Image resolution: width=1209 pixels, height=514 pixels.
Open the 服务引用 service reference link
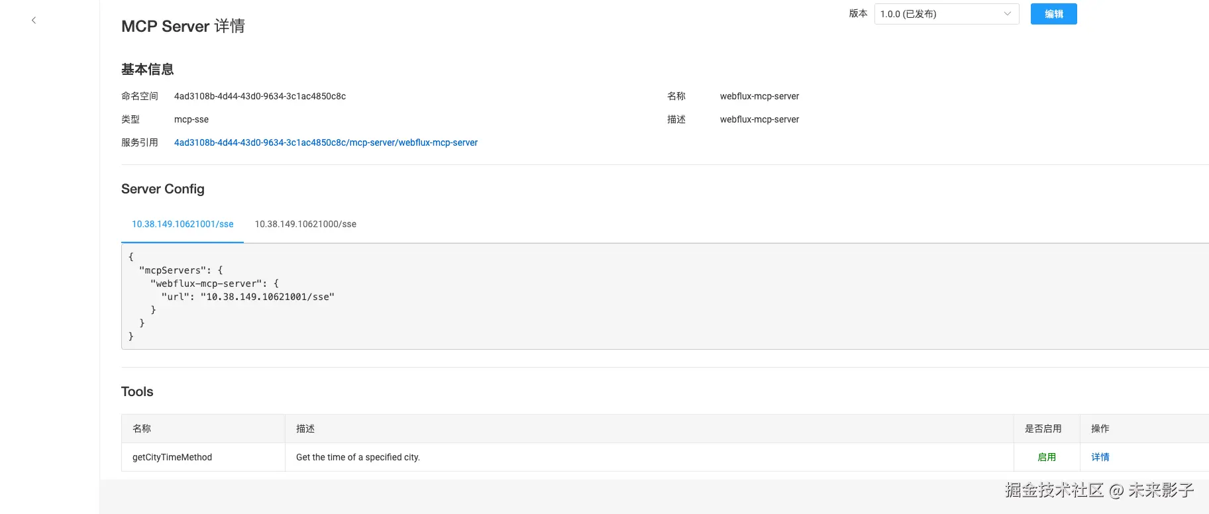point(325,142)
